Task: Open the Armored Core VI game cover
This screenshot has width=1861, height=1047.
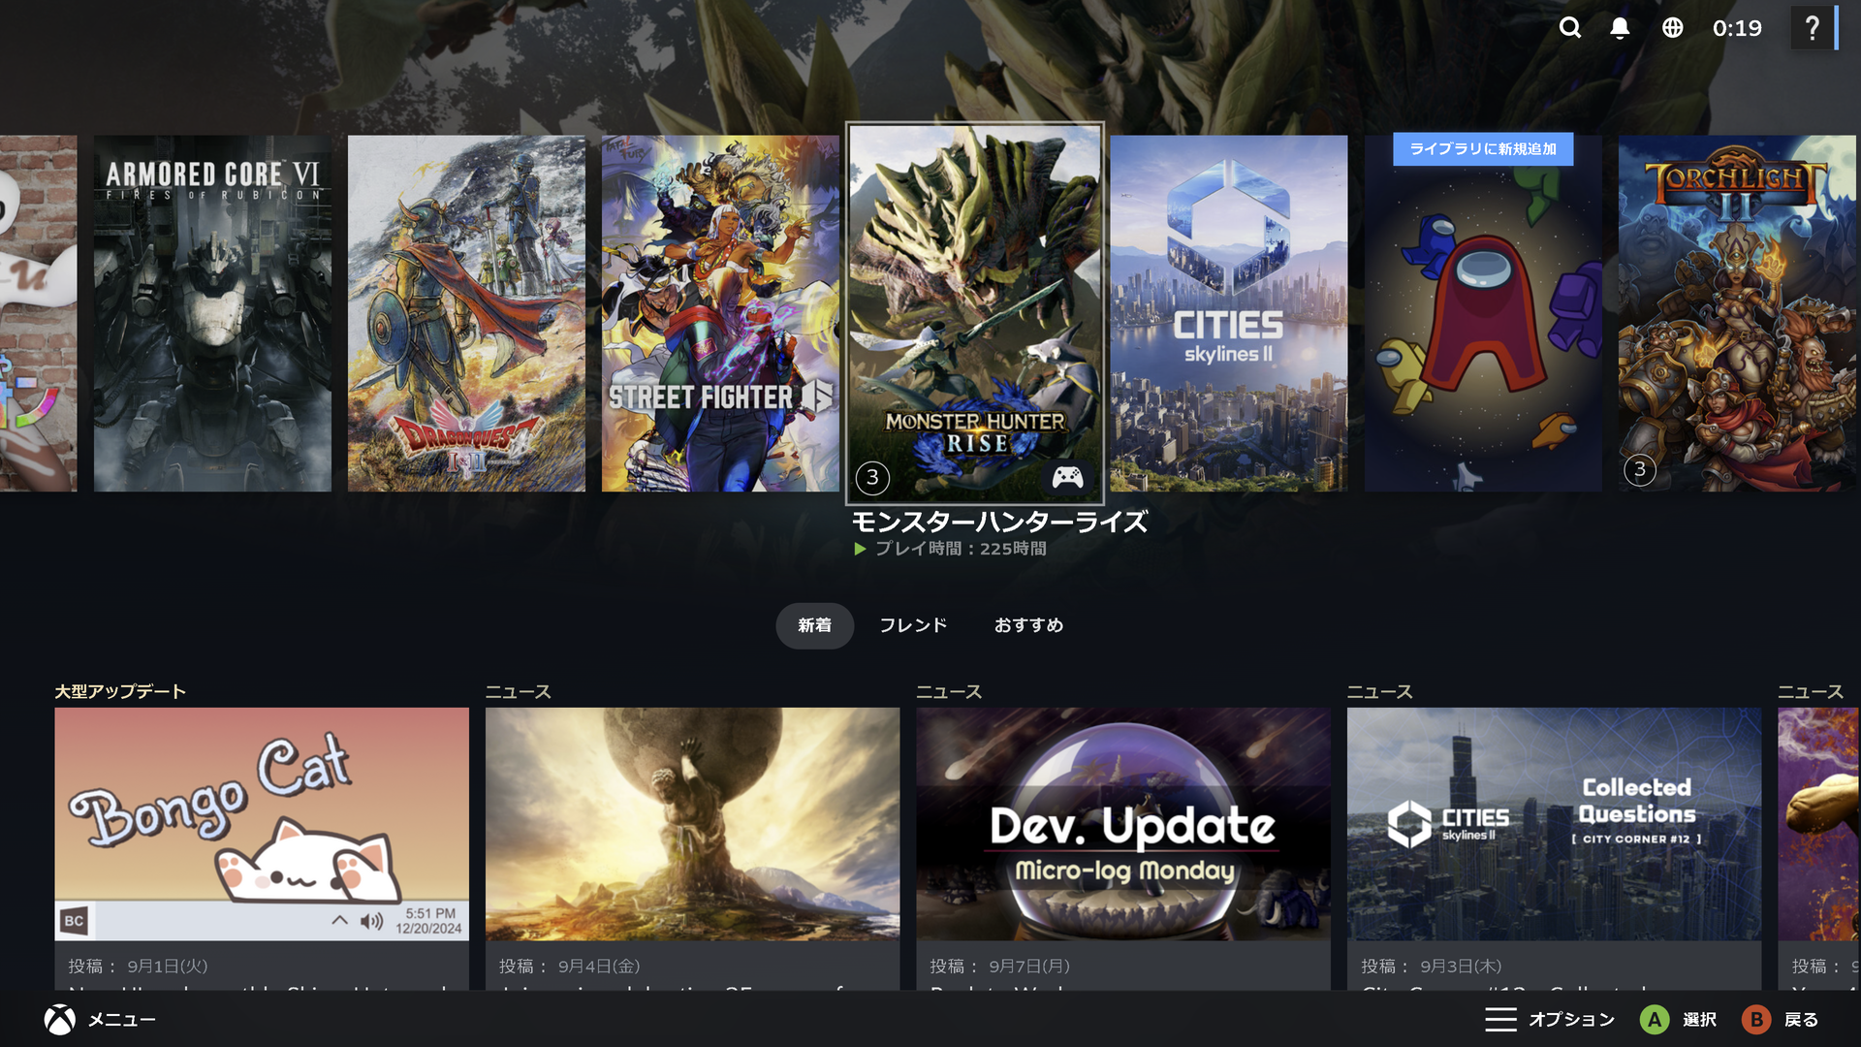Action: [x=212, y=313]
